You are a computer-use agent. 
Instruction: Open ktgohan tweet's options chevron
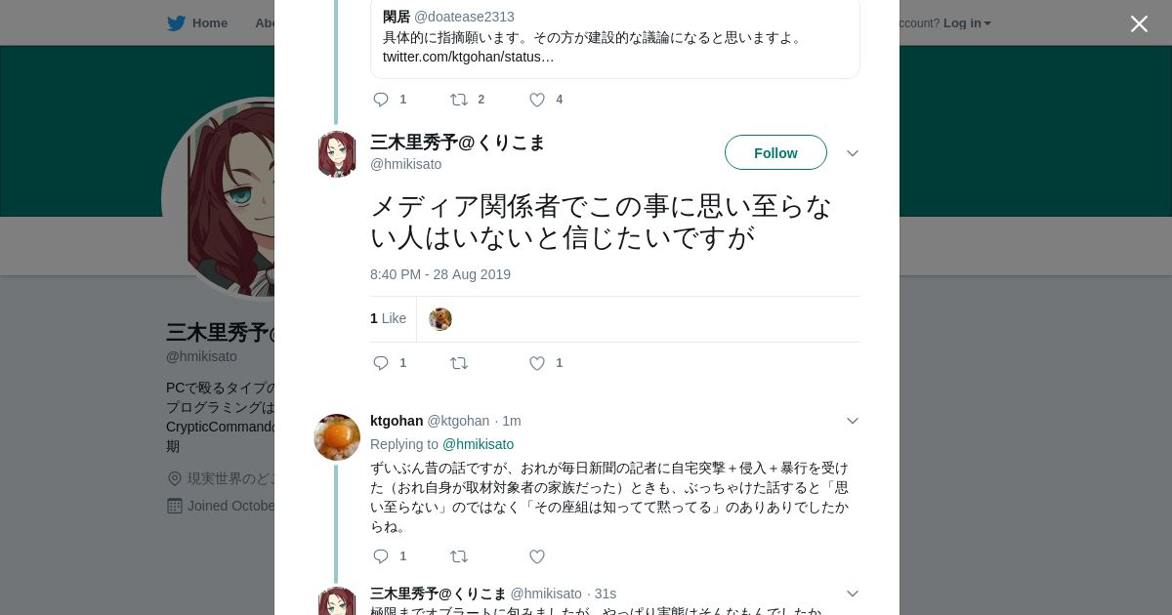[852, 421]
